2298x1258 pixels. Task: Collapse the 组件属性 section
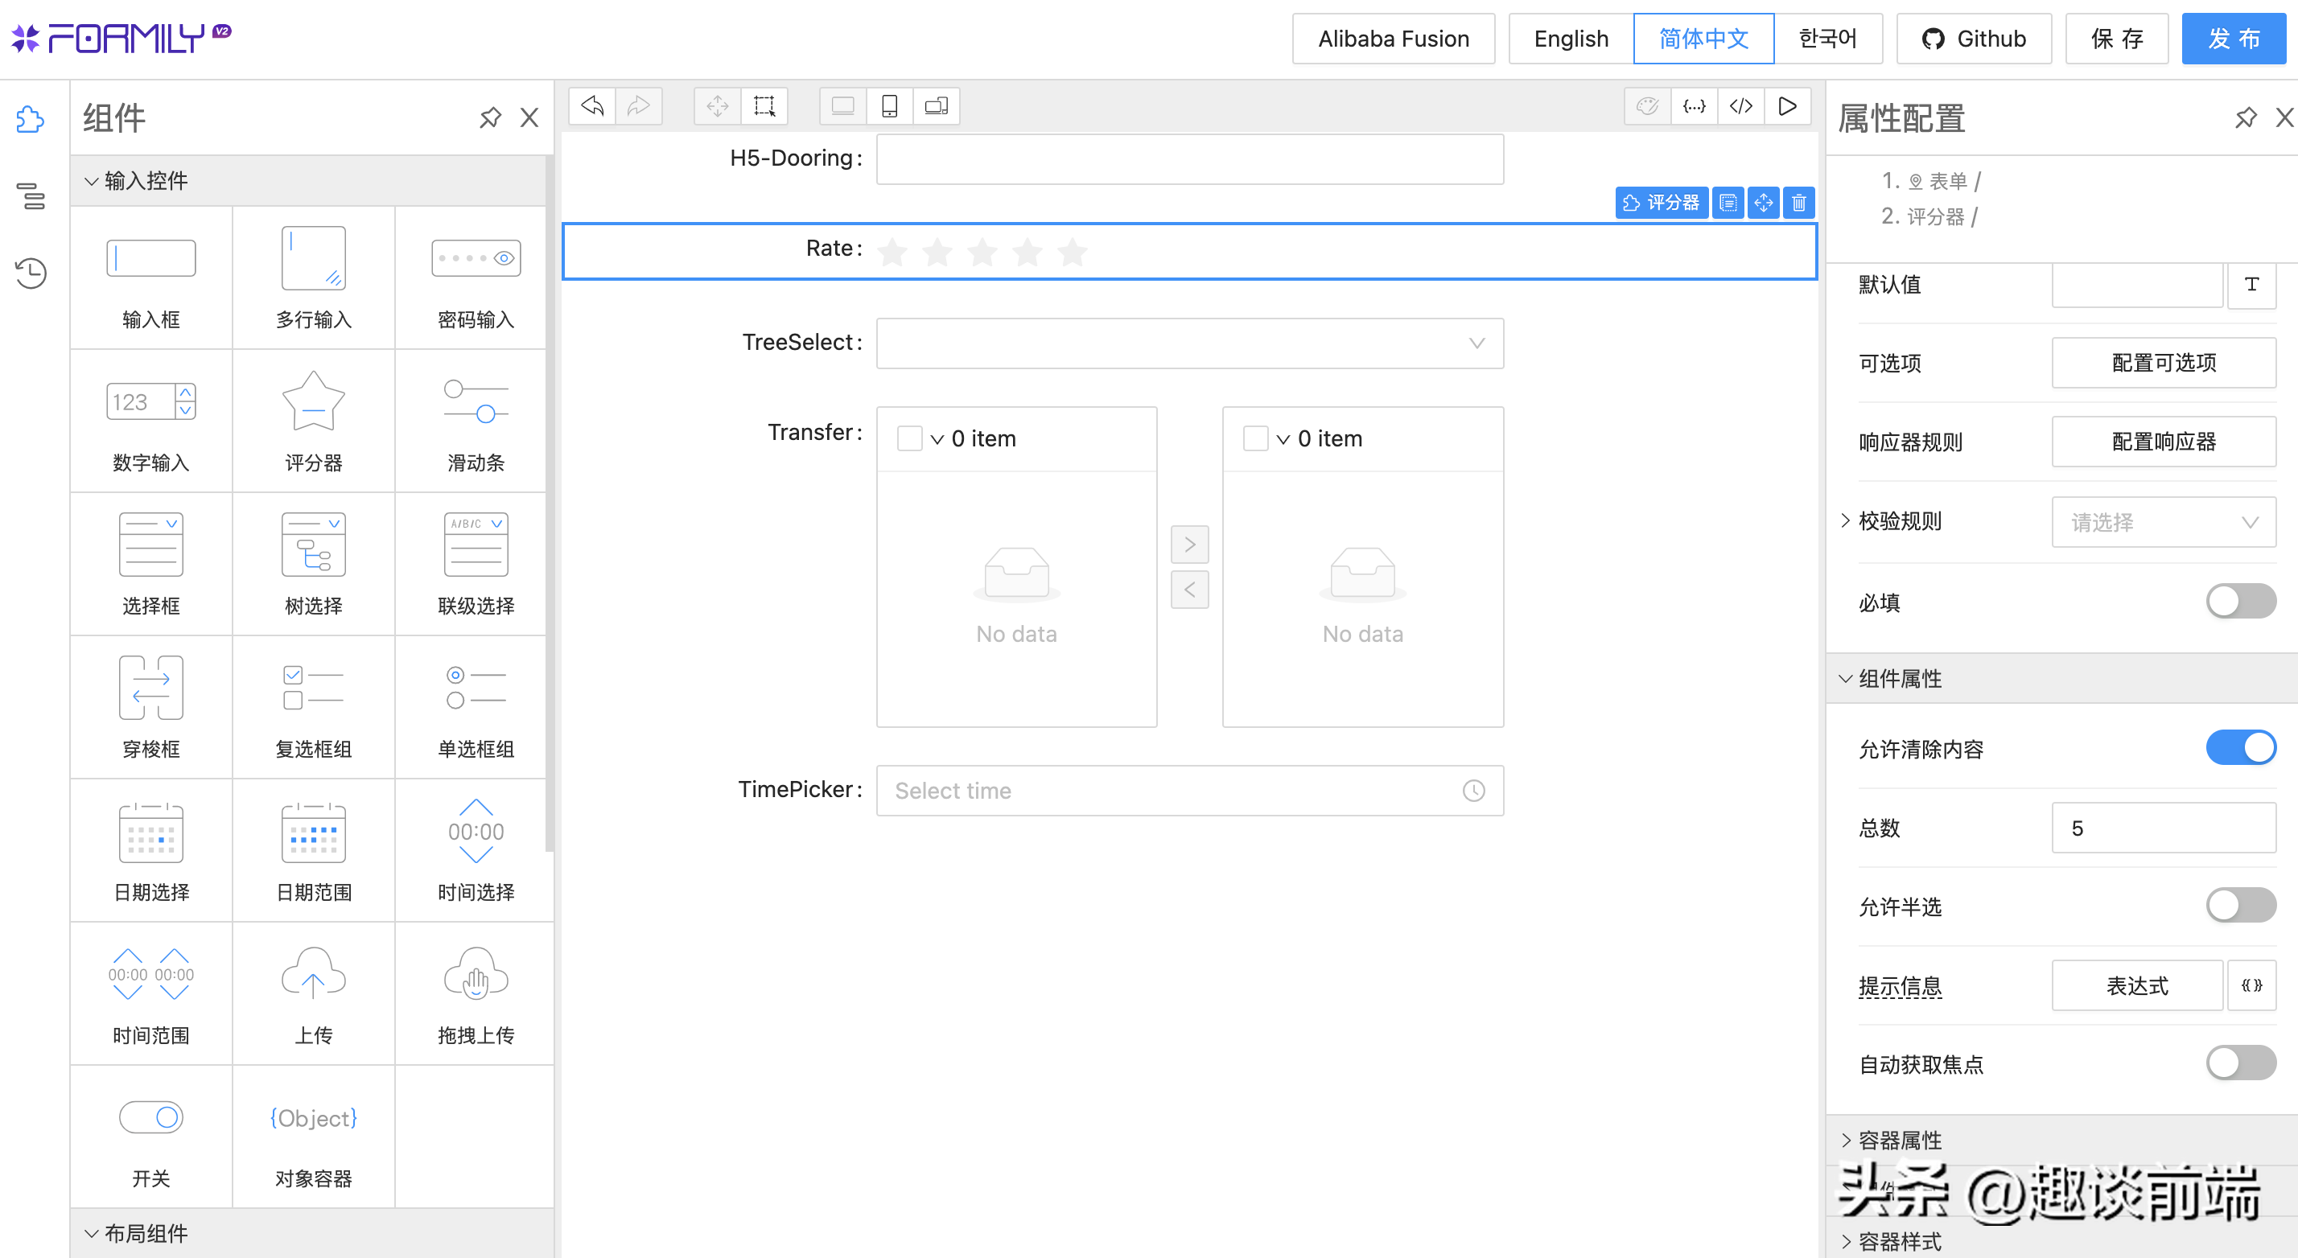click(x=2061, y=679)
